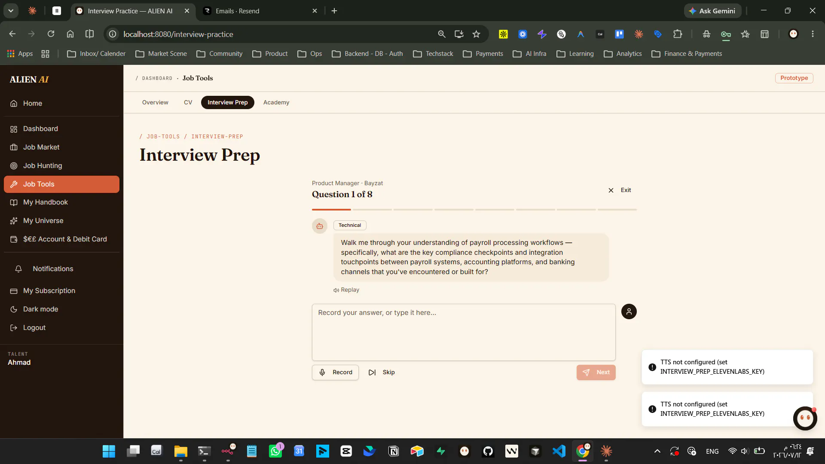This screenshot has width=825, height=464.
Task: Open the ALIEN AI logo
Action: point(29,80)
